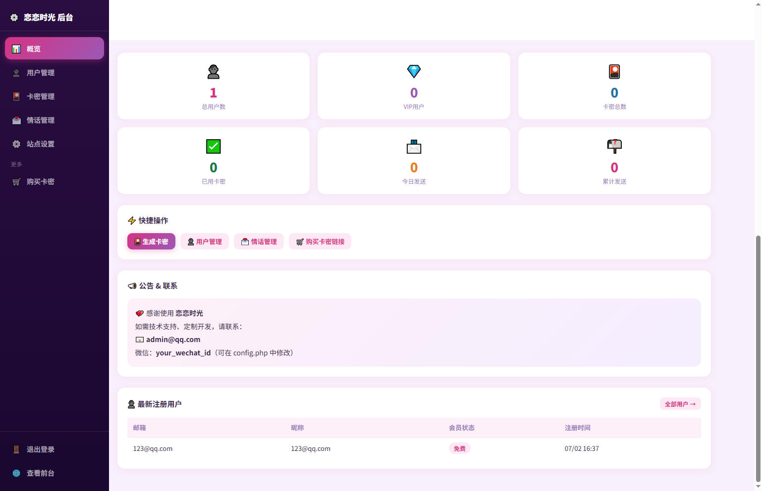Click the 昵称 column header
762x491 pixels.
coord(297,428)
